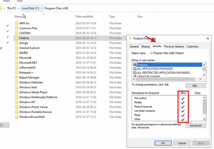The width and height of the screenshot is (214, 149).
Task: Click the Windows Defender folder icon
Action: (x=16, y=82)
